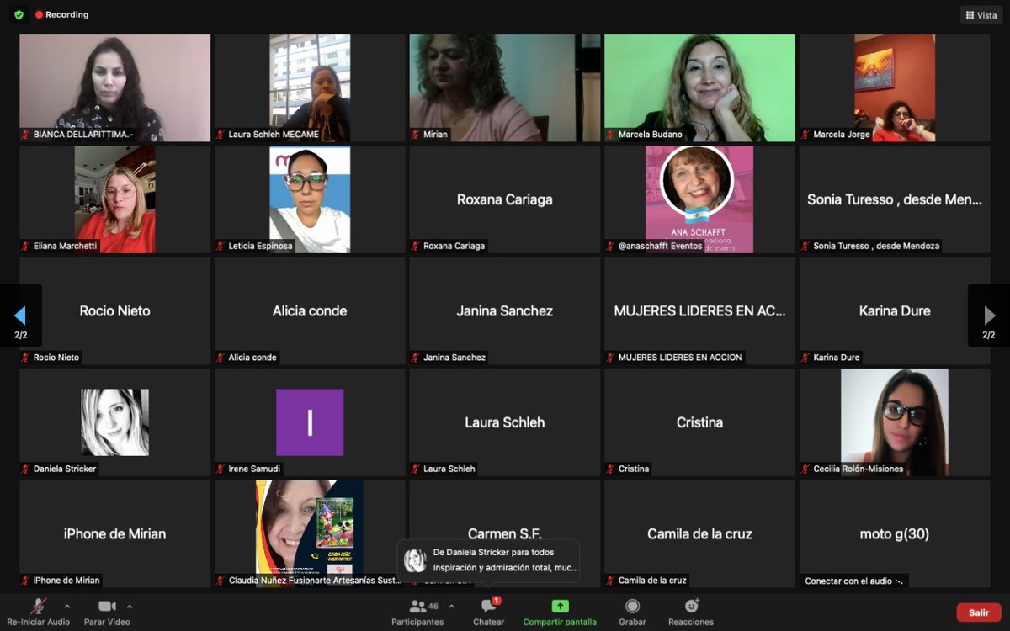The height and width of the screenshot is (631, 1010).
Task: Click the Conectar con el audio status
Action: (853, 581)
